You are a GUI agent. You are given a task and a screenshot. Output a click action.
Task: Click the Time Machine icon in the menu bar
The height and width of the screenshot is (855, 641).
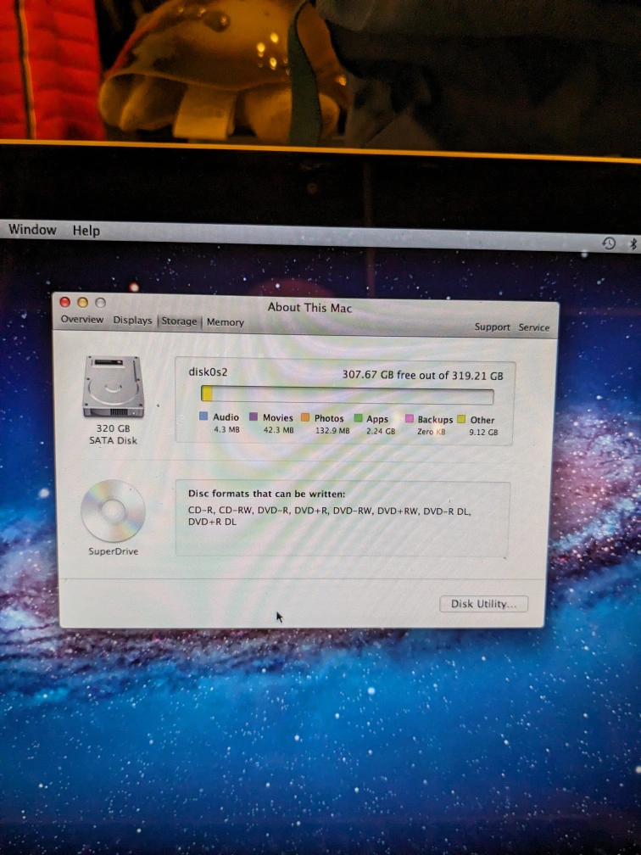609,243
